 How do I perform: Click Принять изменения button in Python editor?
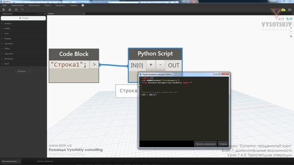205,144
